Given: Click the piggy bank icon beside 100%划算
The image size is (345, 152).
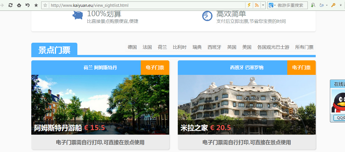Looking at the screenshot, I should click(x=78, y=15).
